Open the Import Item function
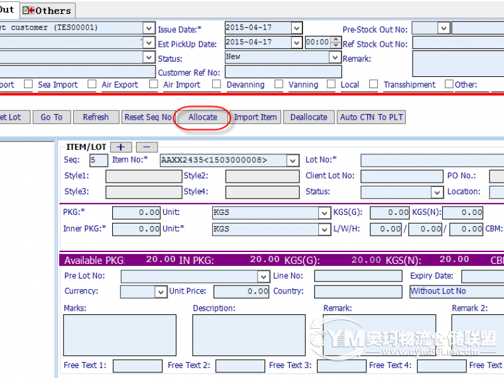504x378 pixels. pos(256,117)
